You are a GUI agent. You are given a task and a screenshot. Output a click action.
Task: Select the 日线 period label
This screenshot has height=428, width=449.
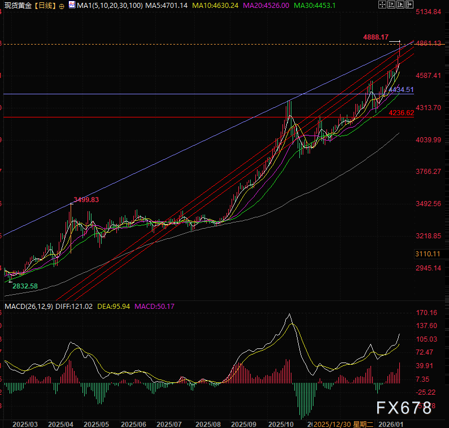[45, 6]
